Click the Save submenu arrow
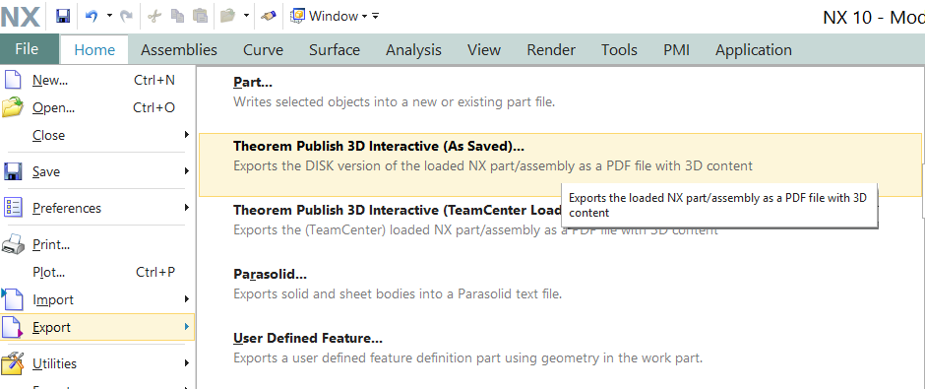Screen dimensions: 925x389 (x=186, y=171)
